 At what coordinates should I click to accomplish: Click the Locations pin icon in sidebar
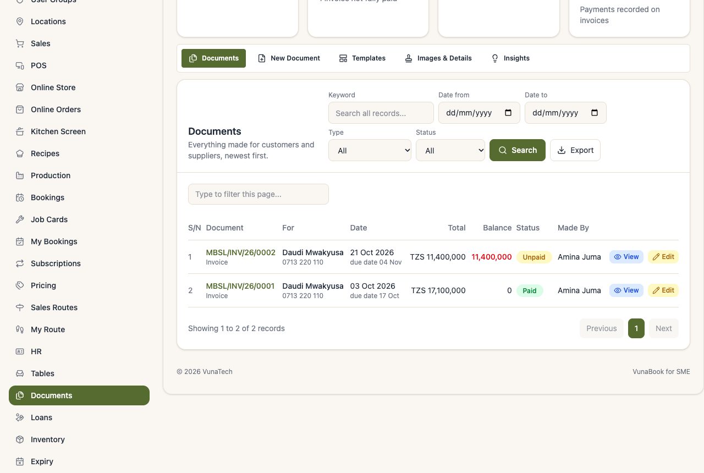(20, 21)
